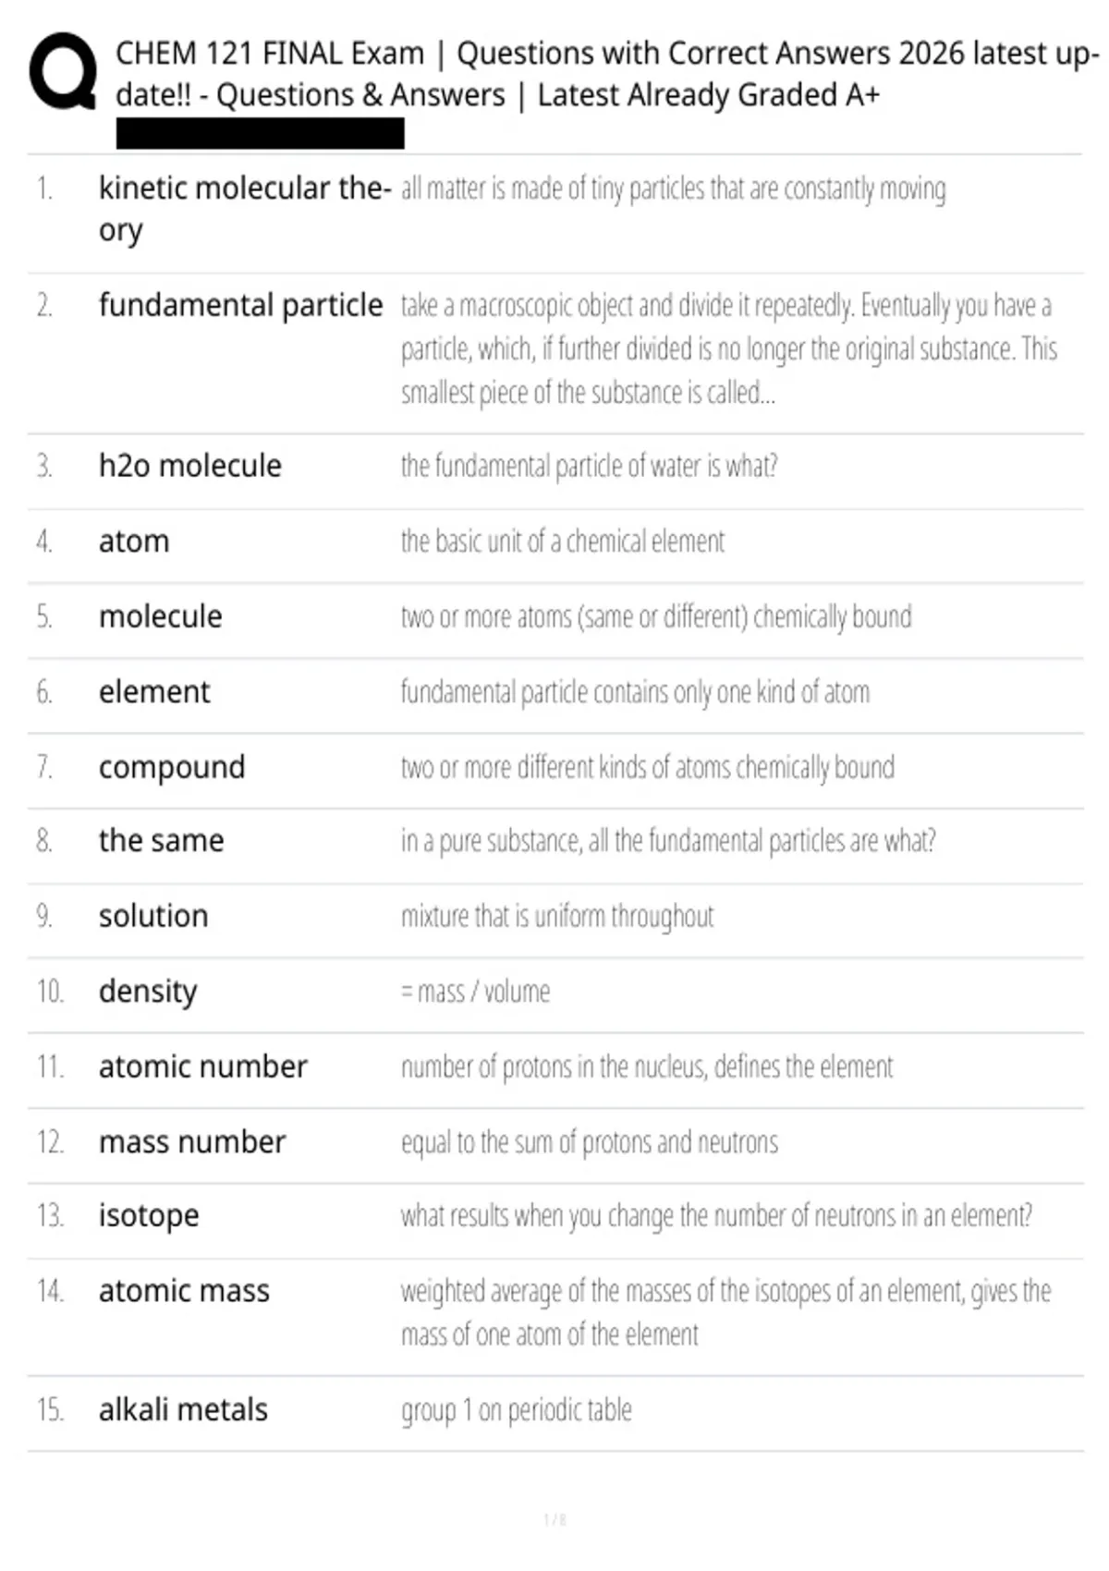1109x1571 pixels.
Task: Click the 'compound' term
Action: coord(172,768)
